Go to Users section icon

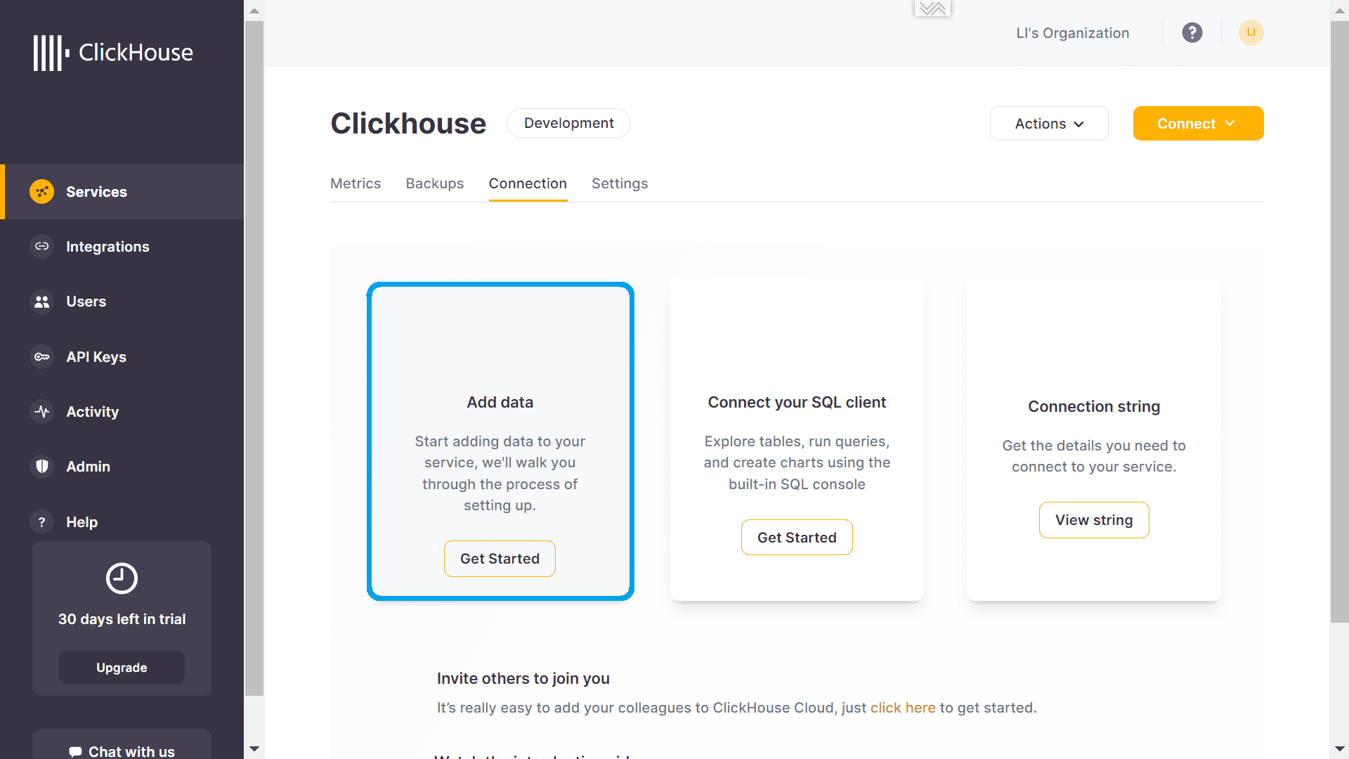42,301
